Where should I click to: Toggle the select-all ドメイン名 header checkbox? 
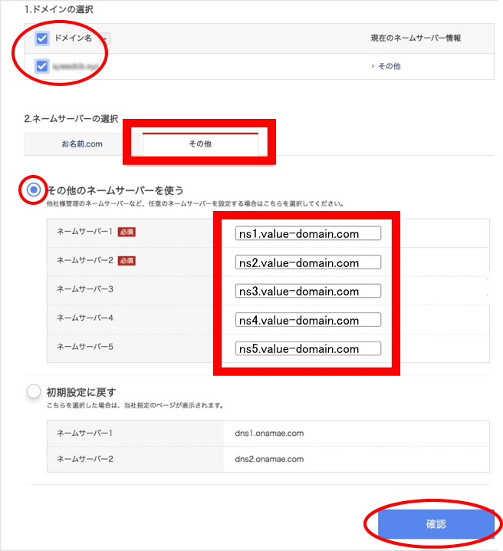(43, 38)
